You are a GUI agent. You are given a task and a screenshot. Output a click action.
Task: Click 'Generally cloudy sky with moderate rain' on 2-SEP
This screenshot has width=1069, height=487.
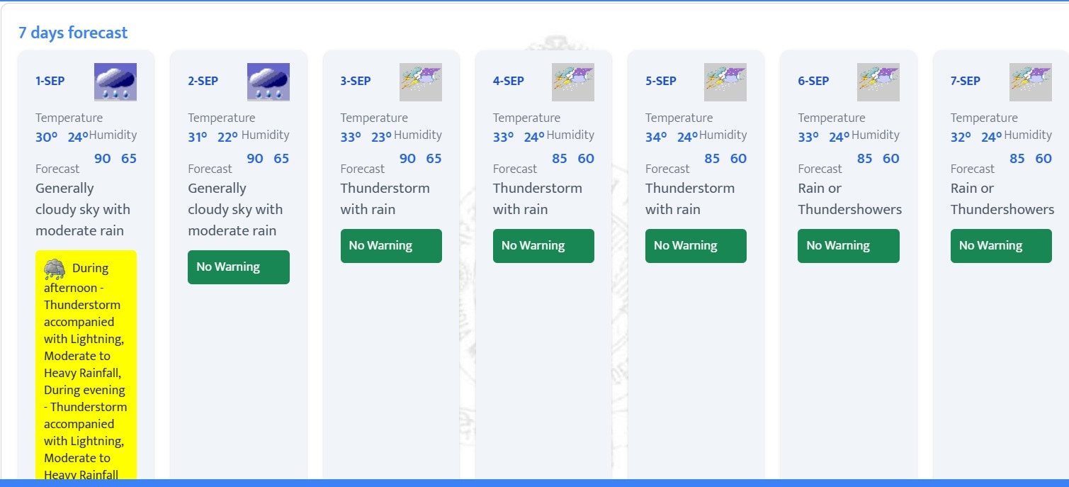point(235,209)
